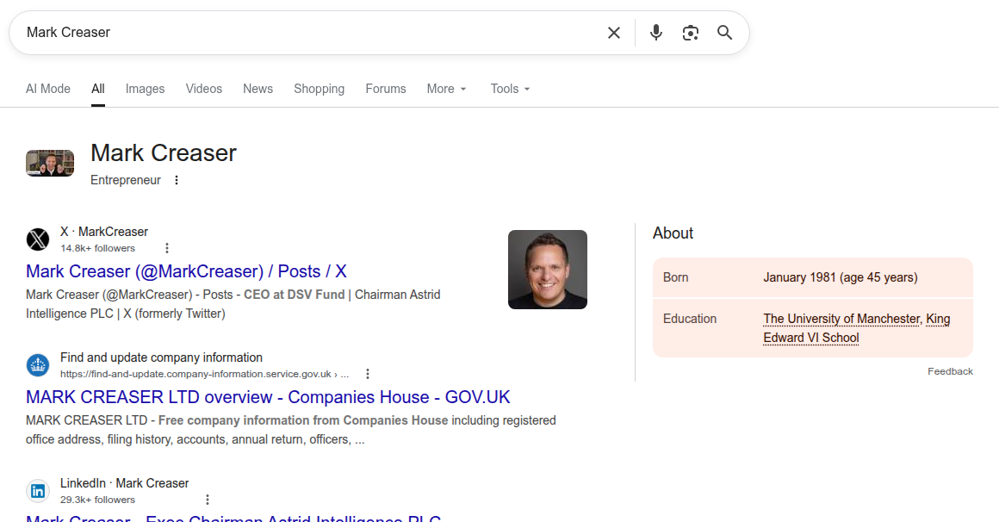Click the small knowledge panel header thumbnail
Viewport: 999px width, 522px height.
[x=50, y=163]
